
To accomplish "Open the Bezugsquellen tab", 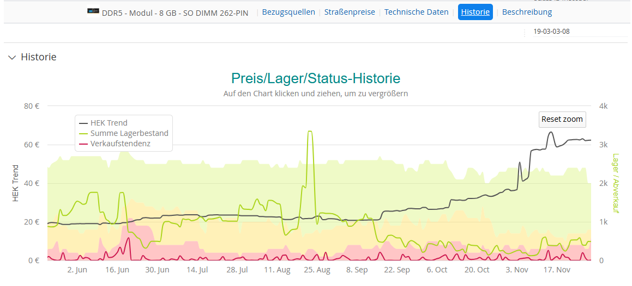I will 288,12.
